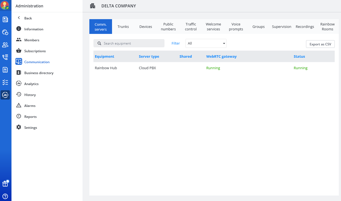The height and width of the screenshot is (201, 341).
Task: Select the Rainbow Hub equipment row
Action: pyautogui.click(x=106, y=68)
